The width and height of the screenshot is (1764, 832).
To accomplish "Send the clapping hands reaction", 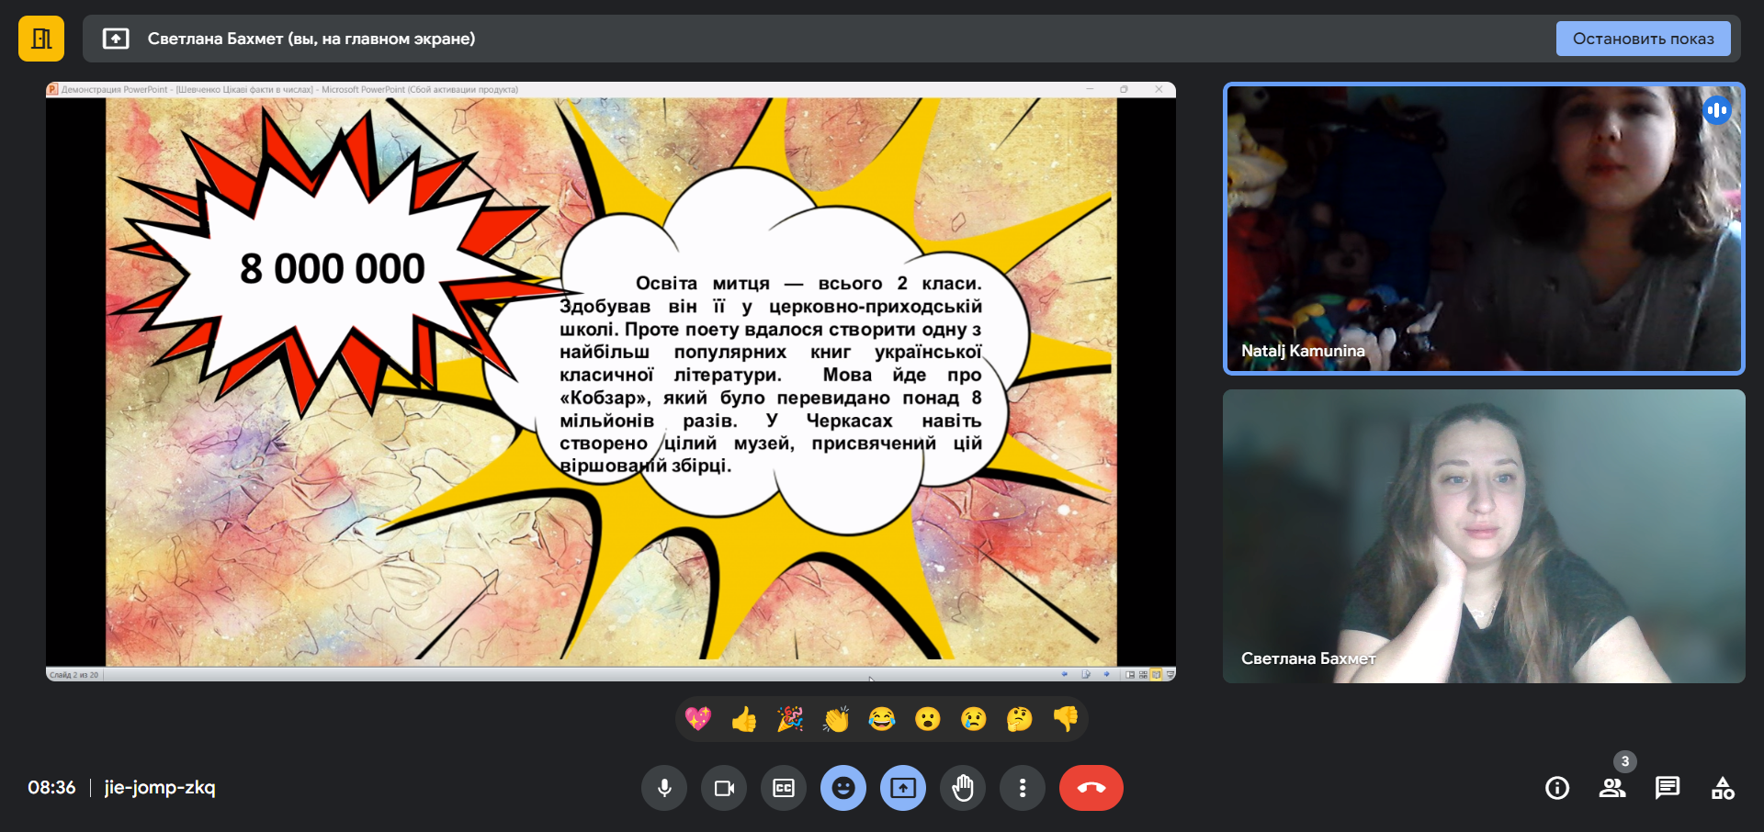I will coord(836,719).
